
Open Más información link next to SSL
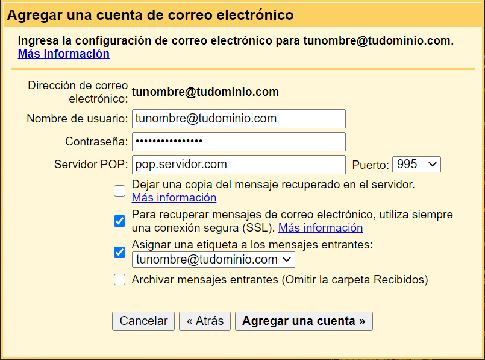point(321,227)
